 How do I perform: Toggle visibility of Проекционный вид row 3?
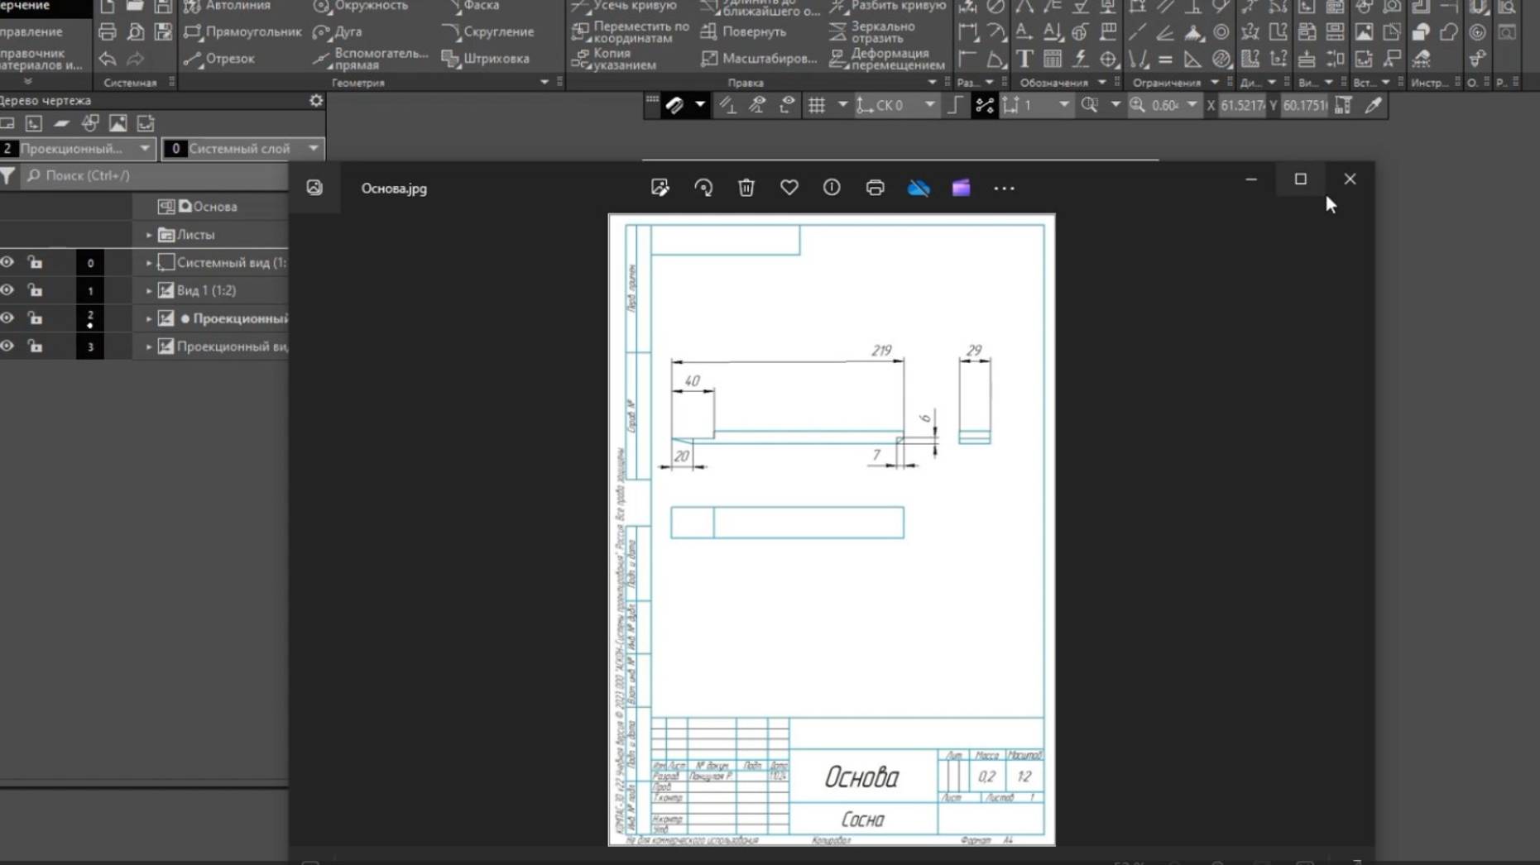(7, 346)
